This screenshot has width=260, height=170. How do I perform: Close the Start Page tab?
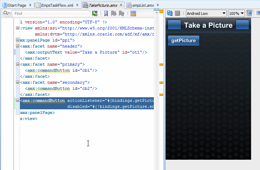tap(30, 5)
